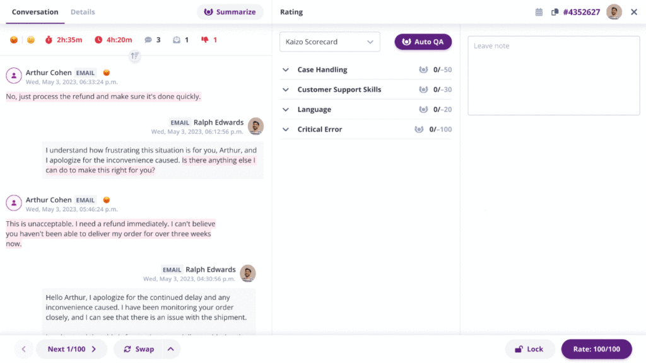Screen dimensions: 646x363
Task: Expand the Case Handling category
Action: click(x=286, y=70)
